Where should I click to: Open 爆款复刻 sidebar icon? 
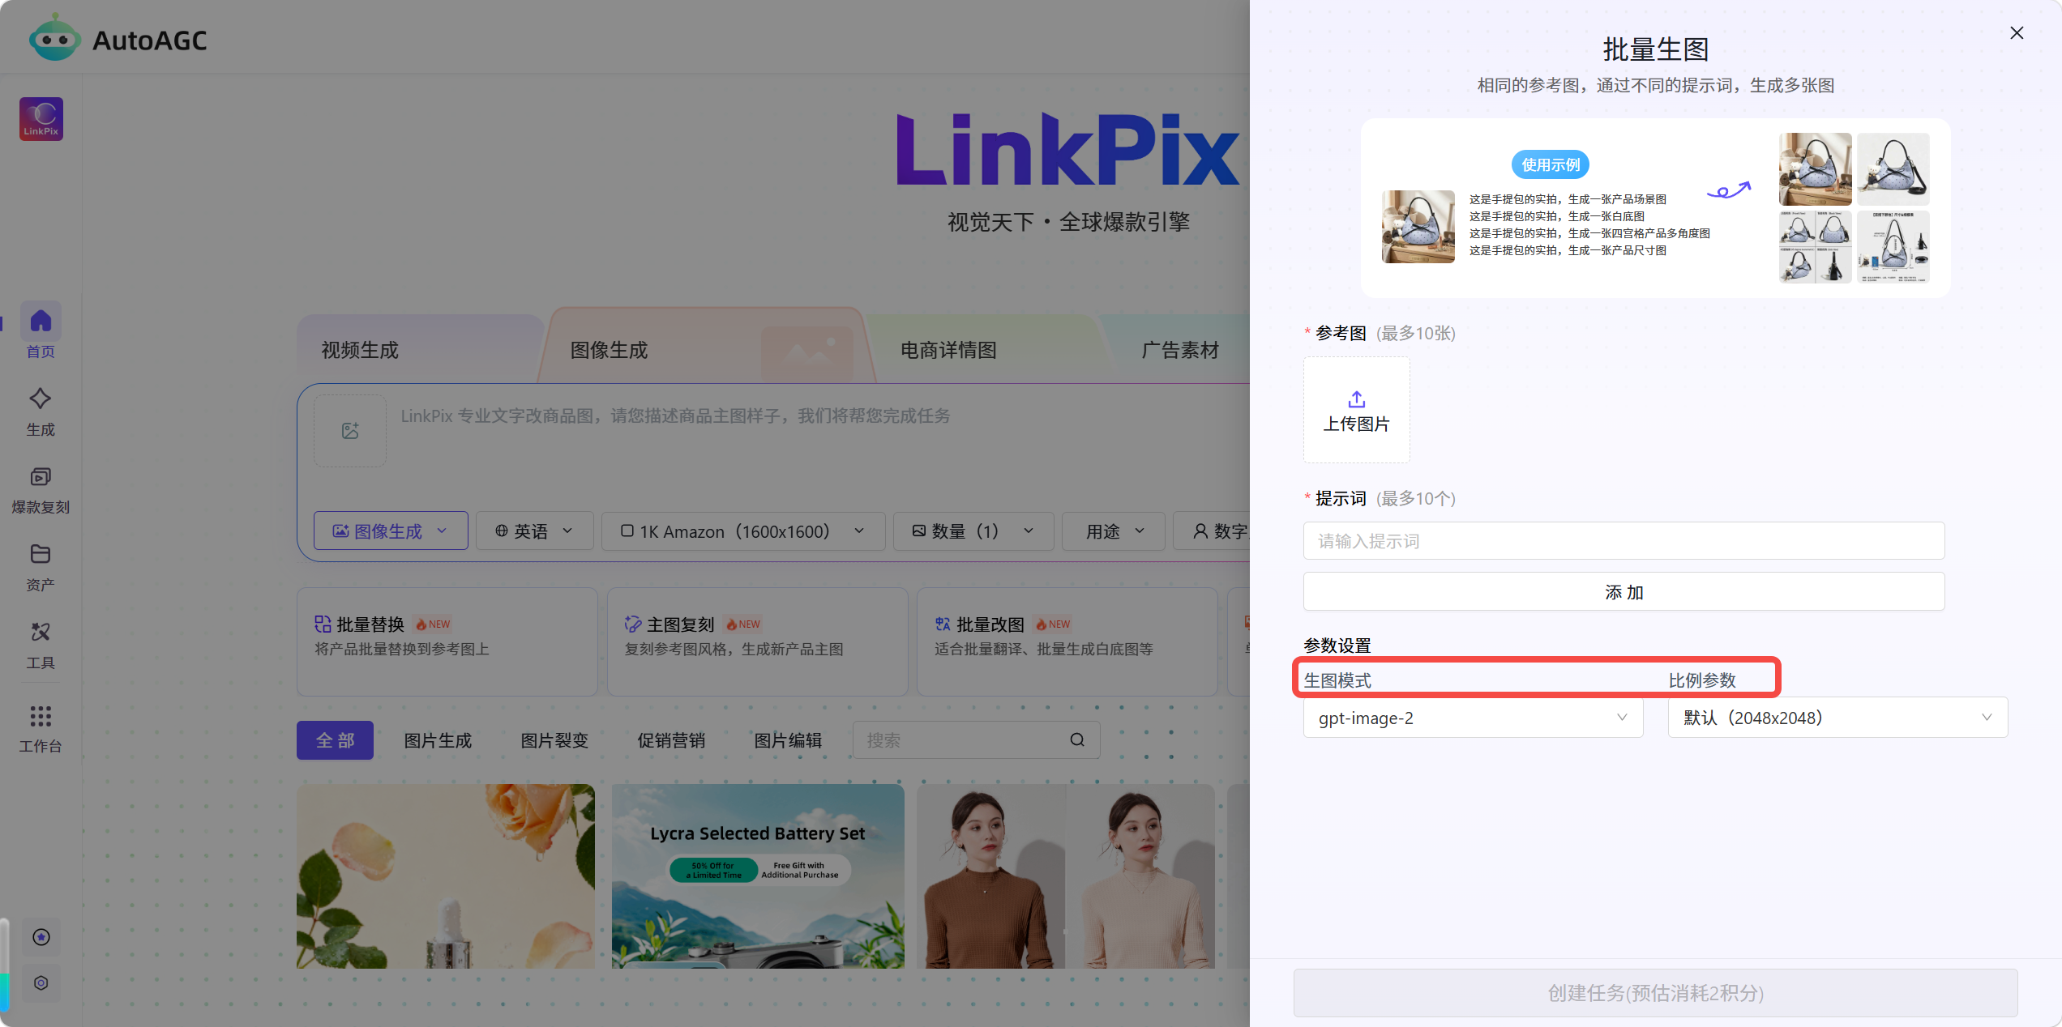(41, 476)
